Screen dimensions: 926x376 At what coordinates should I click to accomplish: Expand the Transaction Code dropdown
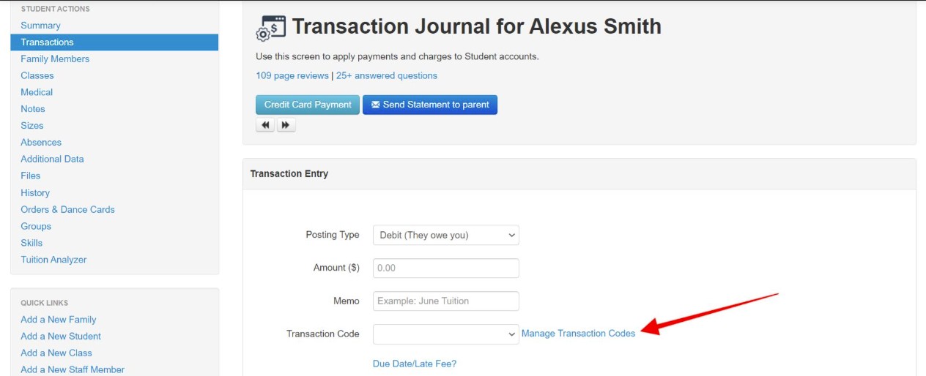tap(446, 334)
